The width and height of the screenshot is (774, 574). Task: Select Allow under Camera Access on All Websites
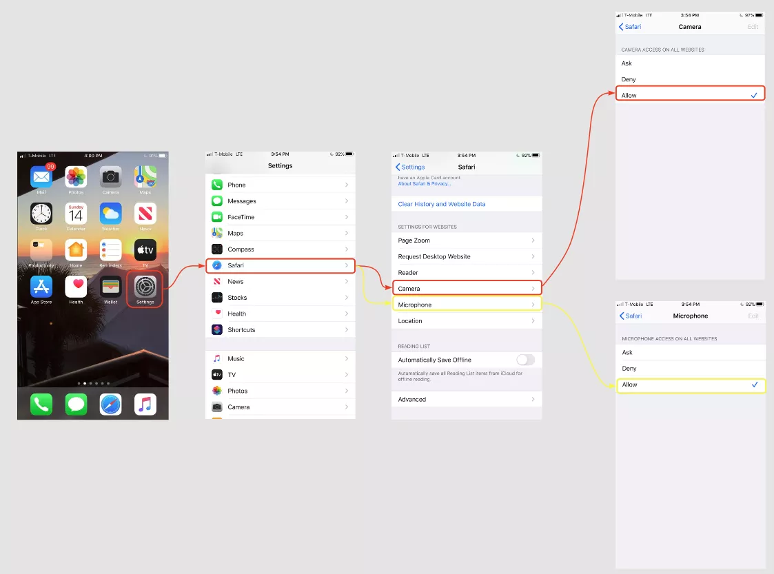click(689, 94)
